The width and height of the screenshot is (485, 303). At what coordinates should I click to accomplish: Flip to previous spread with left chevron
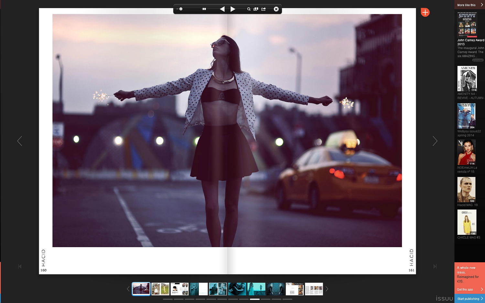pyautogui.click(x=20, y=141)
